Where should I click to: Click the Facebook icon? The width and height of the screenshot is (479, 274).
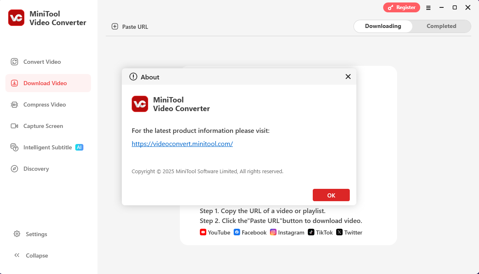point(237,232)
